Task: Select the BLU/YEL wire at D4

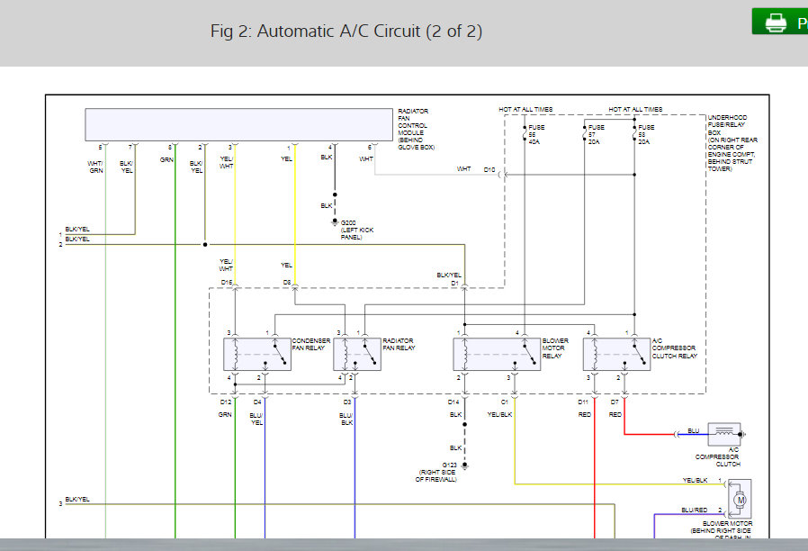Action: pos(265,467)
